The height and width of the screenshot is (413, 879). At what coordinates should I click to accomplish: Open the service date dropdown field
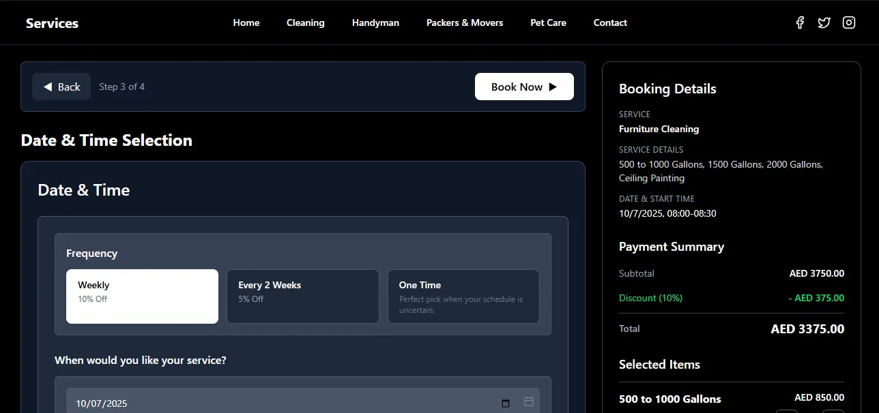273,401
